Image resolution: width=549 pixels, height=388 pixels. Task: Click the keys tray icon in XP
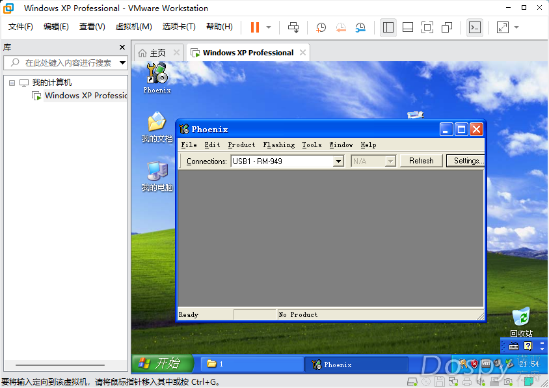463,364
